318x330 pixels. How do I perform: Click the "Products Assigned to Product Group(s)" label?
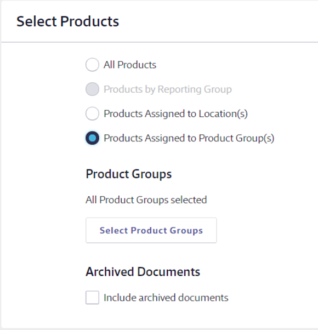coord(189,138)
